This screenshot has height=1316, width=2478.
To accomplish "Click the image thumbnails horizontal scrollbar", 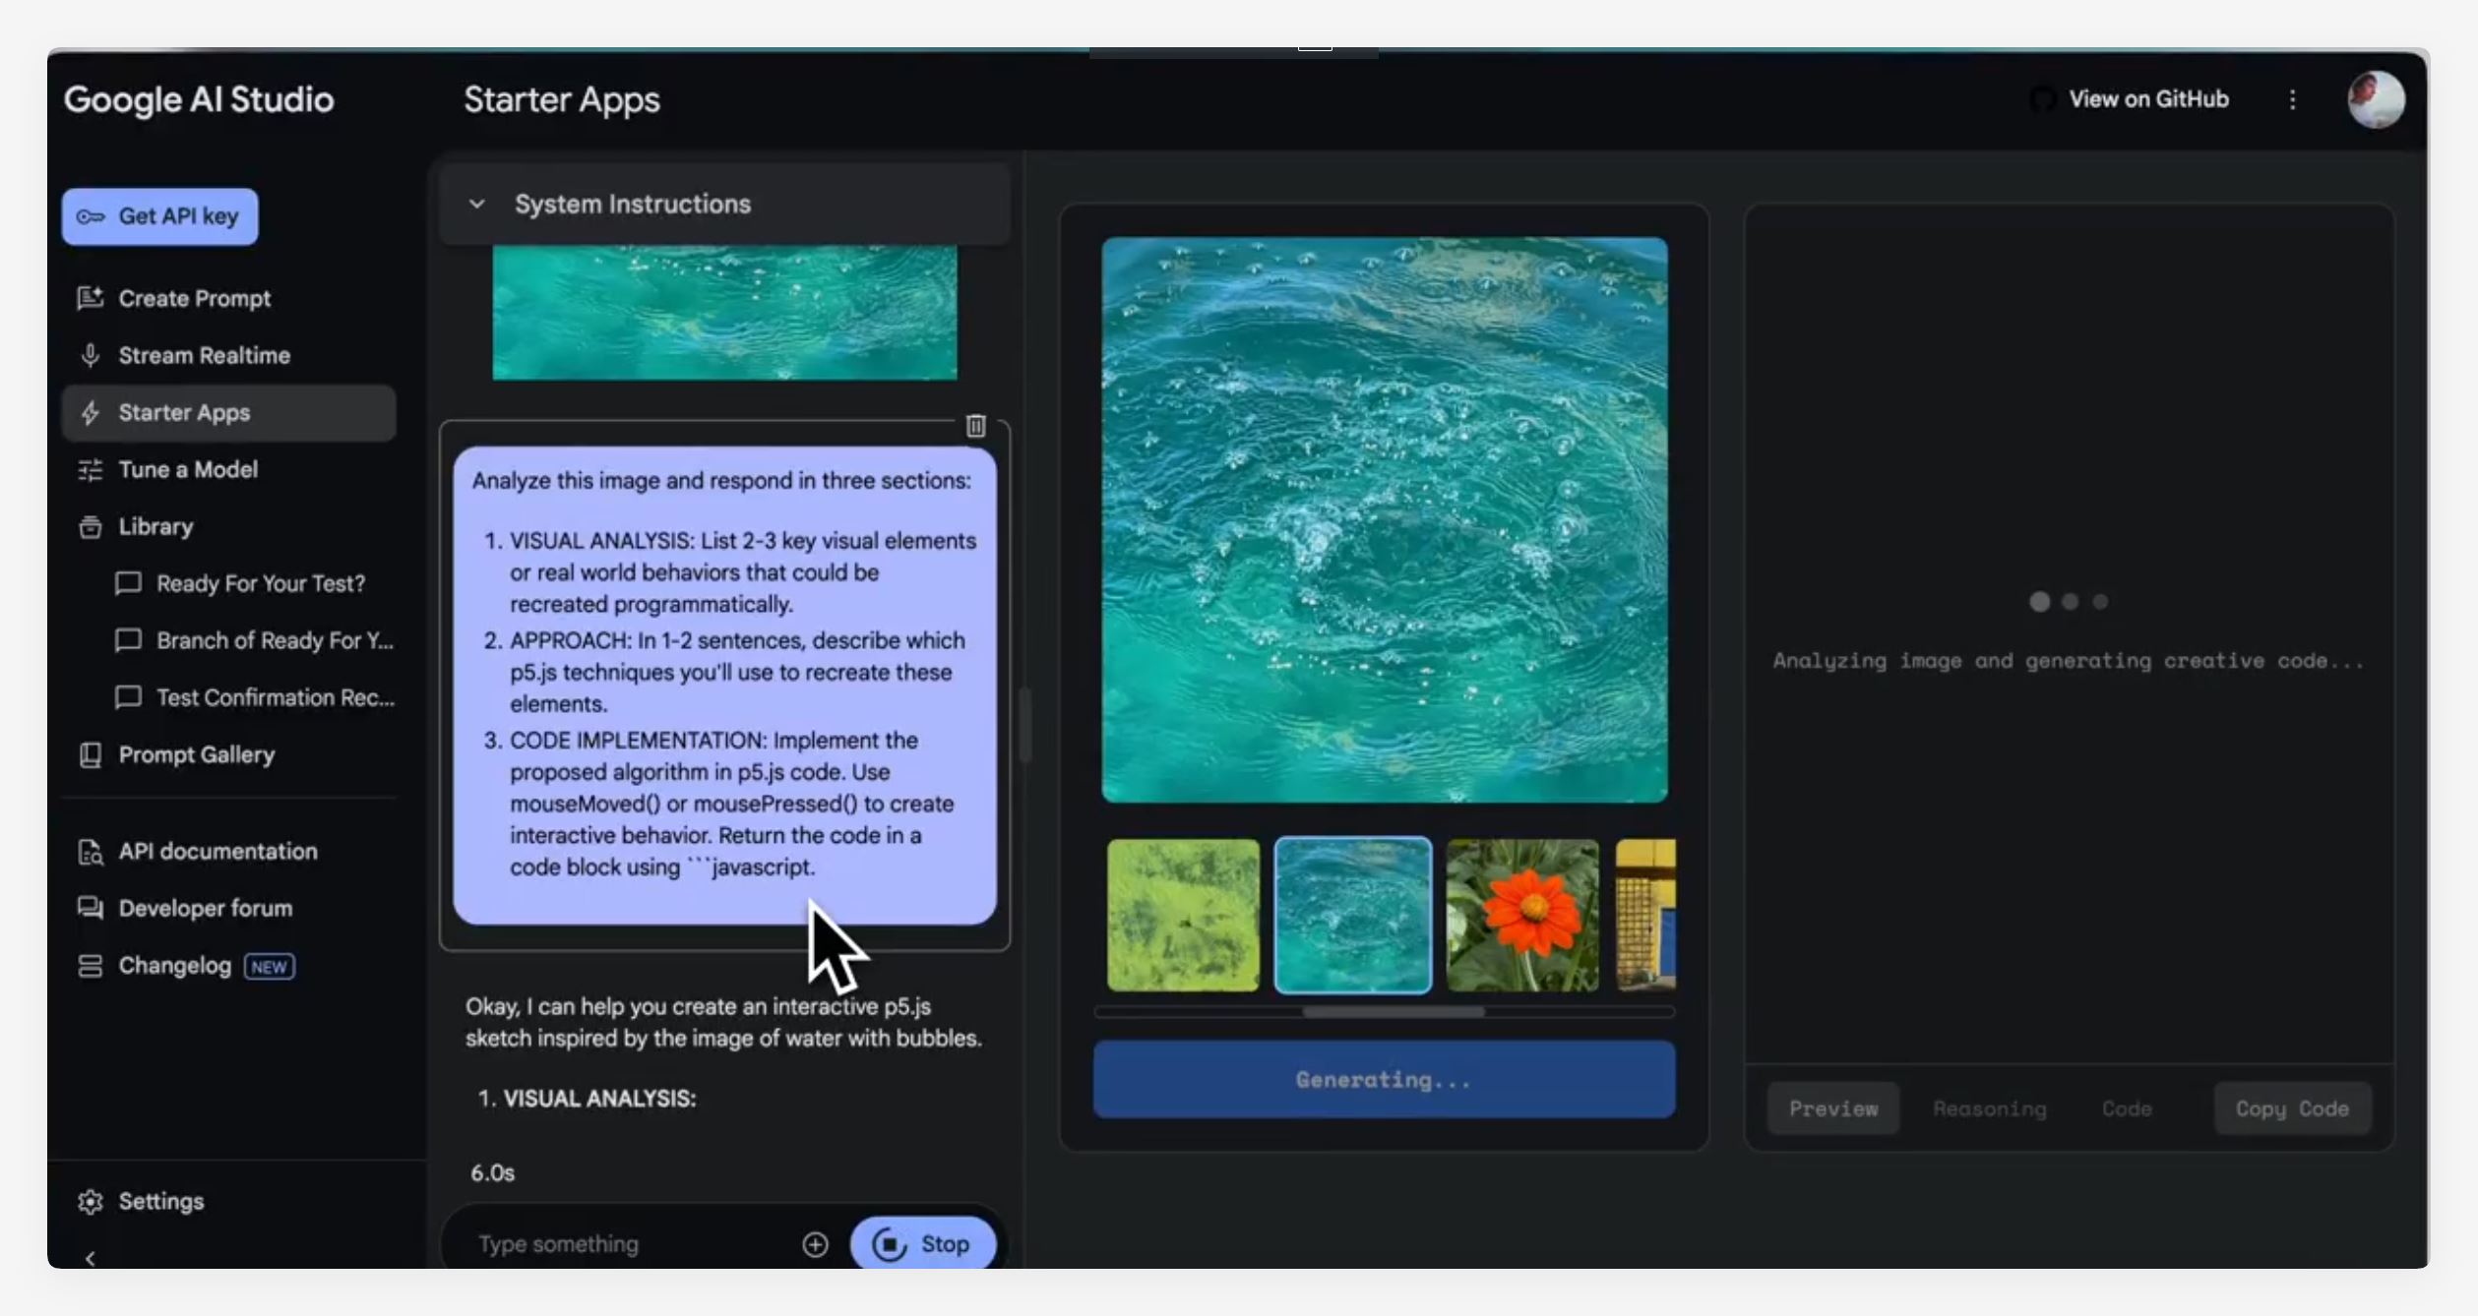I will [x=1393, y=1011].
